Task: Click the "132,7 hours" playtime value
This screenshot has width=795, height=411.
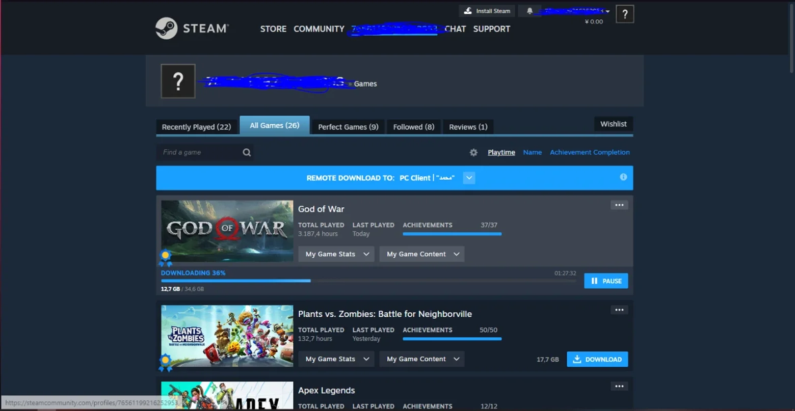Action: pyautogui.click(x=315, y=339)
